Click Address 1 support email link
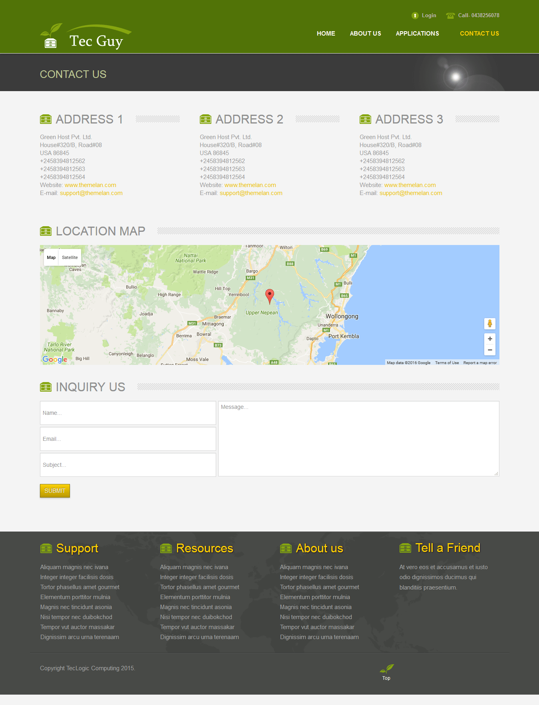539x705 pixels. tap(91, 193)
